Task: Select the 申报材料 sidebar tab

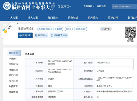Action: 13,64
